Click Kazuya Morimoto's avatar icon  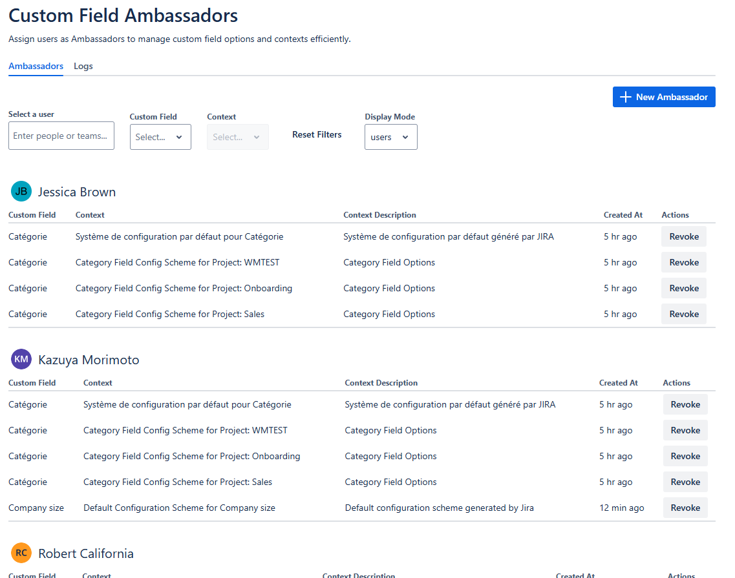(21, 359)
